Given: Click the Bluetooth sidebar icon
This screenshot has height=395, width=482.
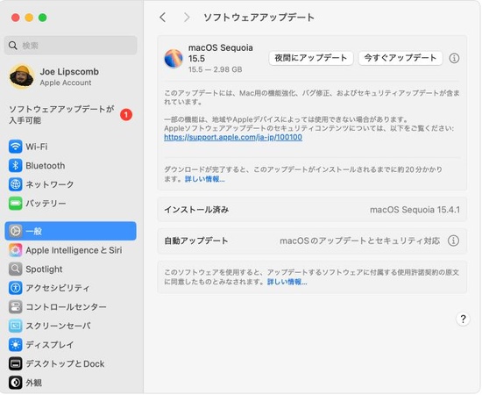Looking at the screenshot, I should (x=16, y=166).
